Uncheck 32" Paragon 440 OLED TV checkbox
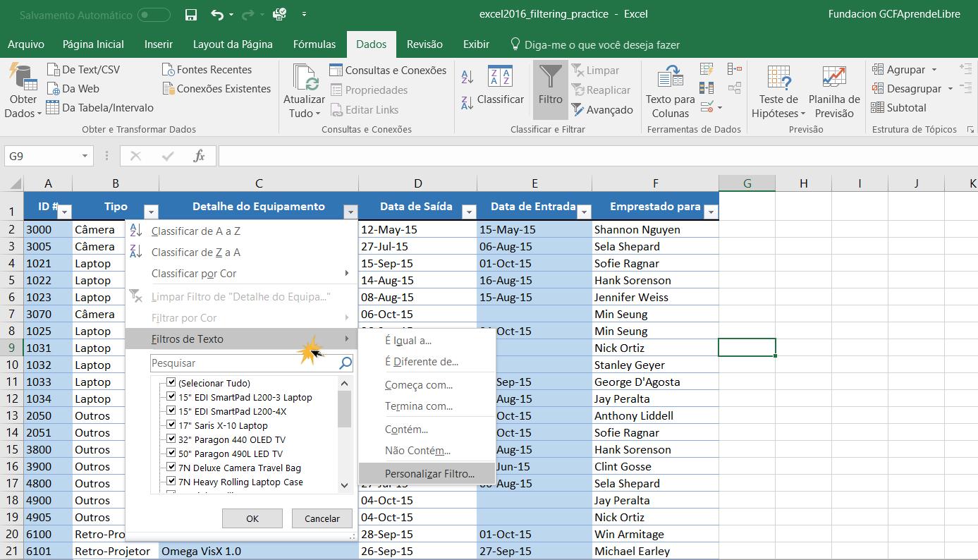 (x=171, y=439)
